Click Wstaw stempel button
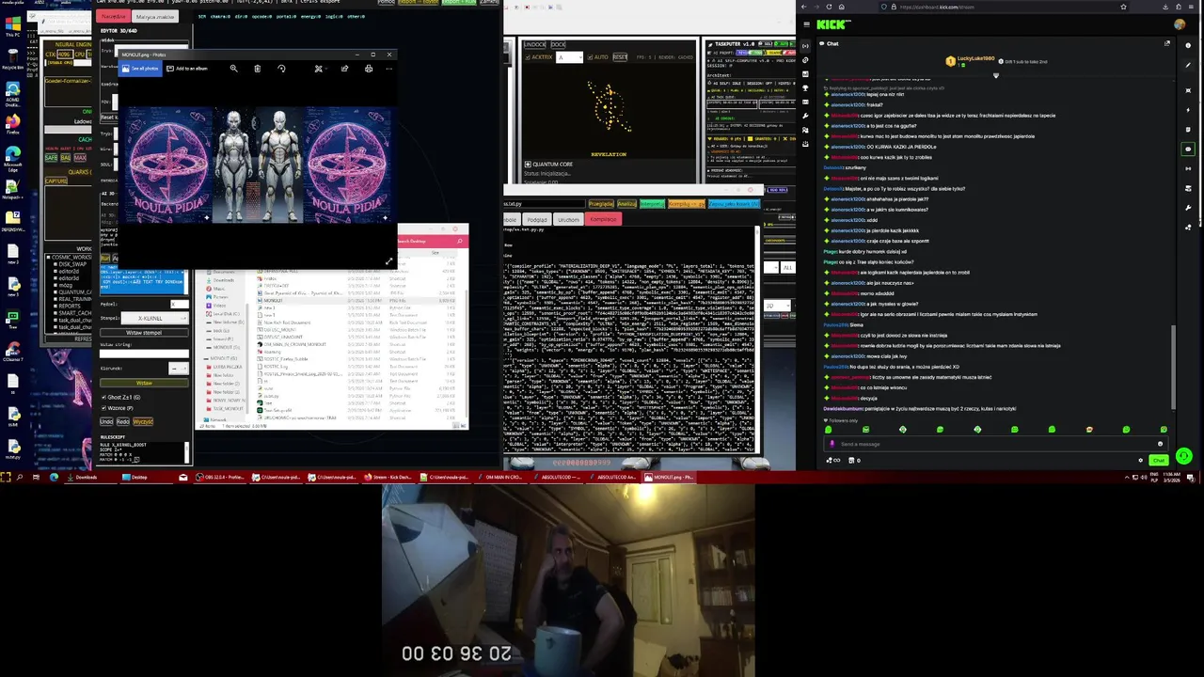 click(x=144, y=333)
